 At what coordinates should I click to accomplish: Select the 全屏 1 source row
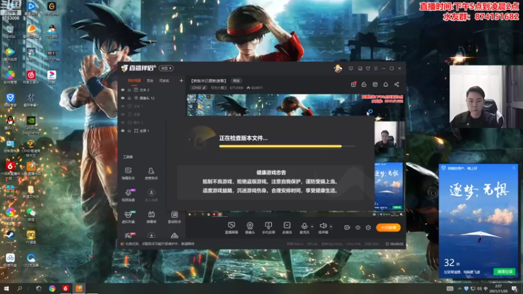(152, 131)
